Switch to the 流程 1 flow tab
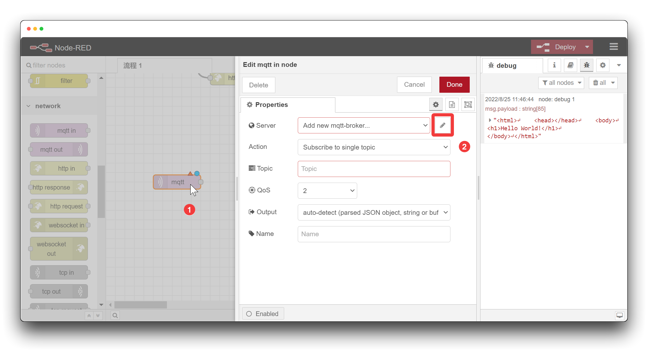The image size is (648, 352). point(164,66)
